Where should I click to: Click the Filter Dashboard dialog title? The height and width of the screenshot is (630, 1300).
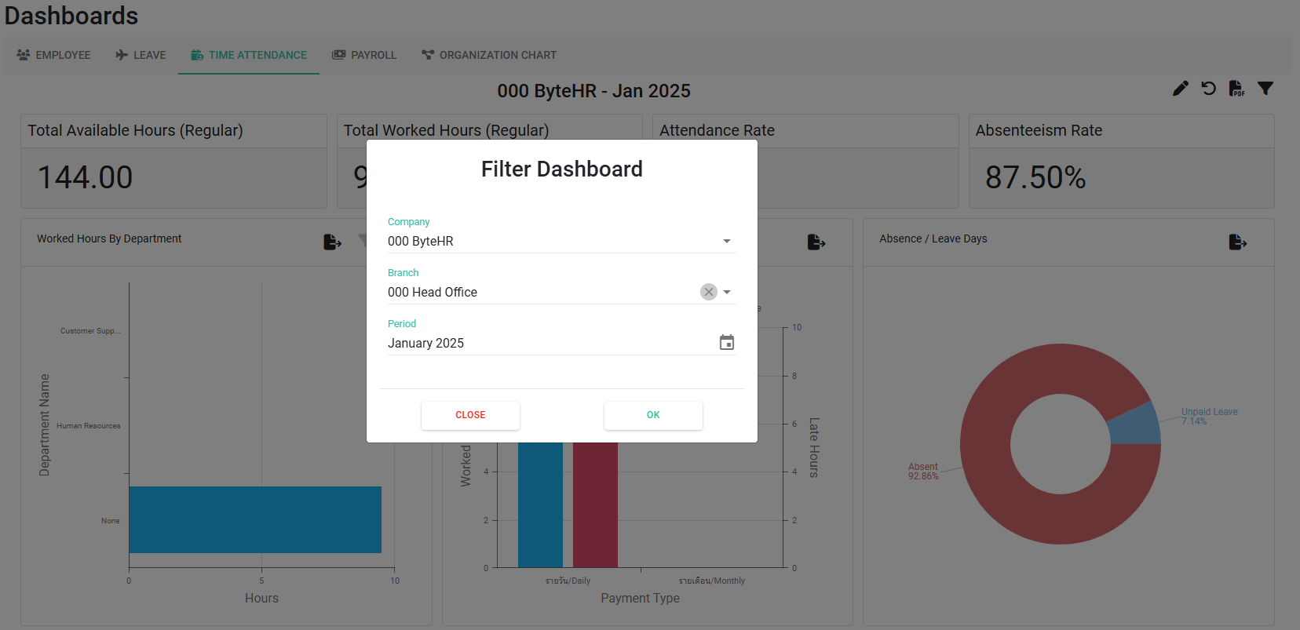click(562, 169)
